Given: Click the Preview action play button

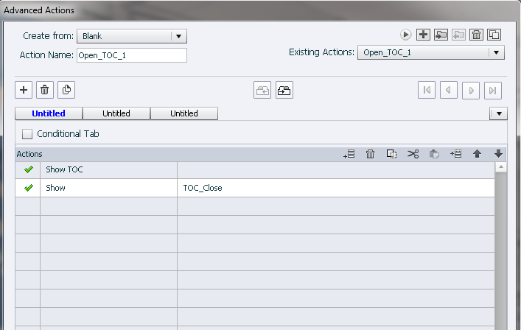Looking at the screenshot, I should [x=405, y=35].
